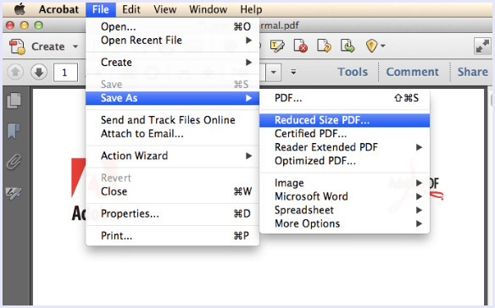The height and width of the screenshot is (308, 495).
Task: Click the delete page icon
Action: pos(300,46)
